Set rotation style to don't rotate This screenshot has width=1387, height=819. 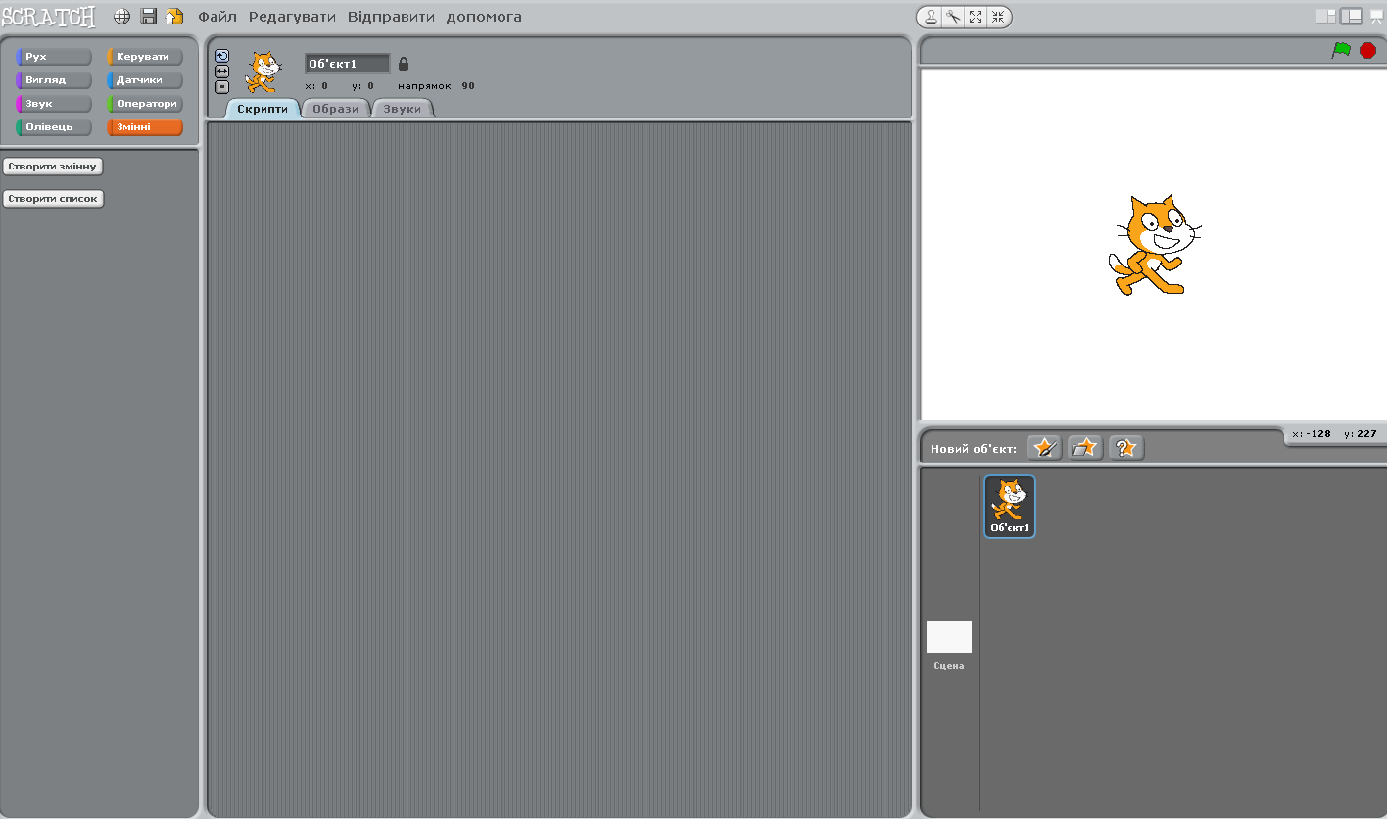click(222, 86)
